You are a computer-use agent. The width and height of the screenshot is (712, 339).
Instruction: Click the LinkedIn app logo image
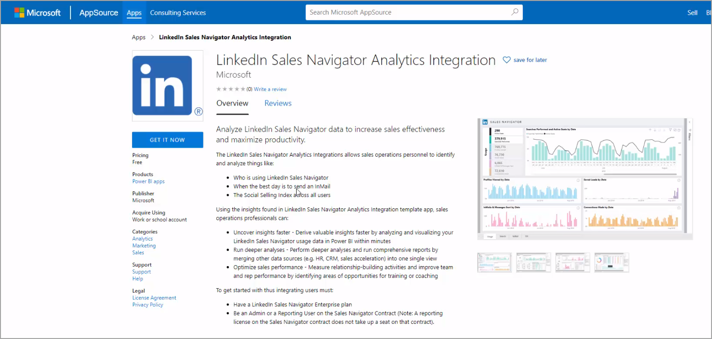pos(167,86)
